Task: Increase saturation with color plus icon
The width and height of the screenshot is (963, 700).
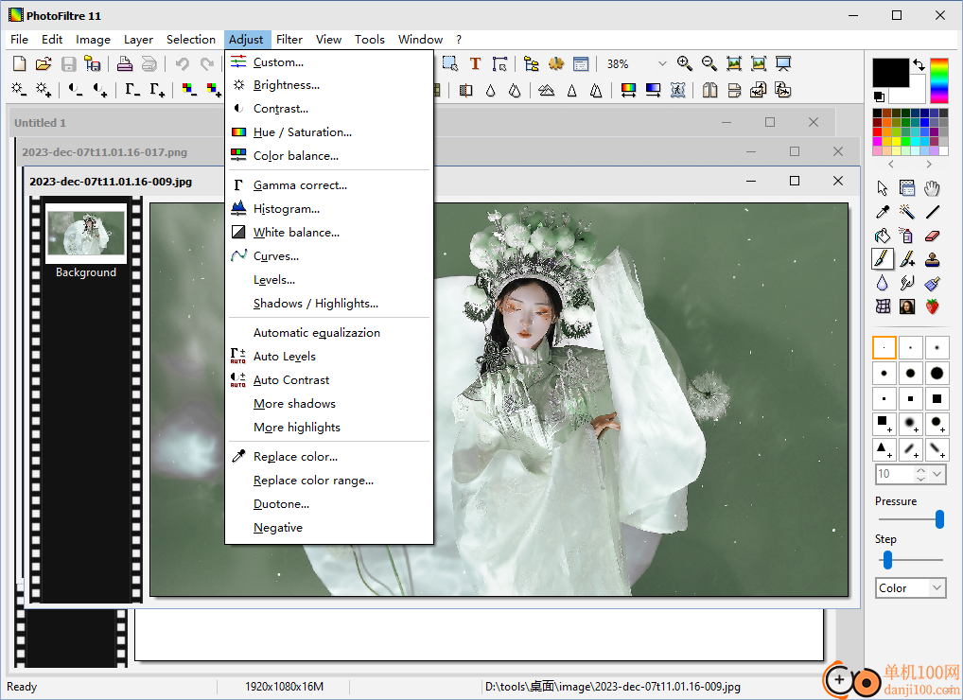Action: (214, 90)
